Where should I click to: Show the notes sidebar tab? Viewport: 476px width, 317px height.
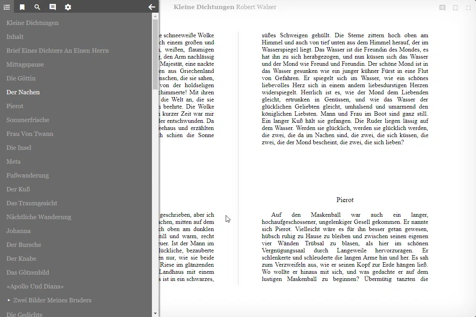tap(52, 7)
